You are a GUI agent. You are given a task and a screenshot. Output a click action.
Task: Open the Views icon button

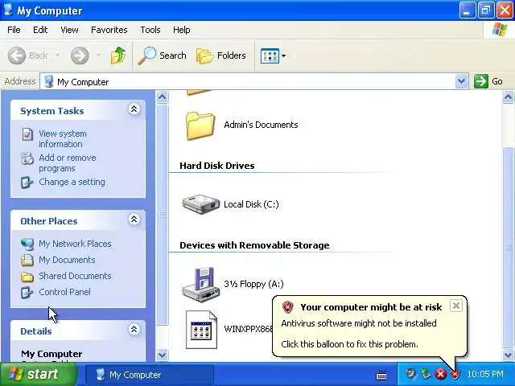point(270,55)
